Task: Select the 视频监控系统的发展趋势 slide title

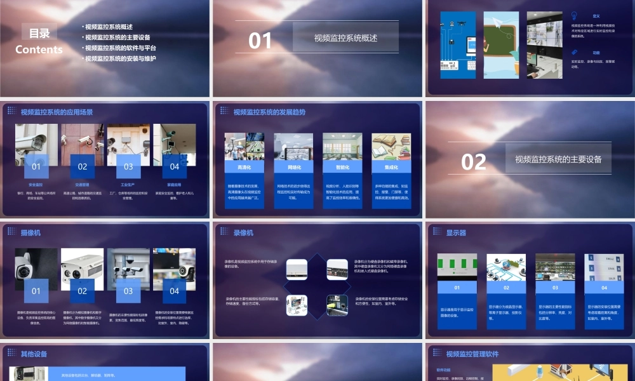Action: coord(269,112)
